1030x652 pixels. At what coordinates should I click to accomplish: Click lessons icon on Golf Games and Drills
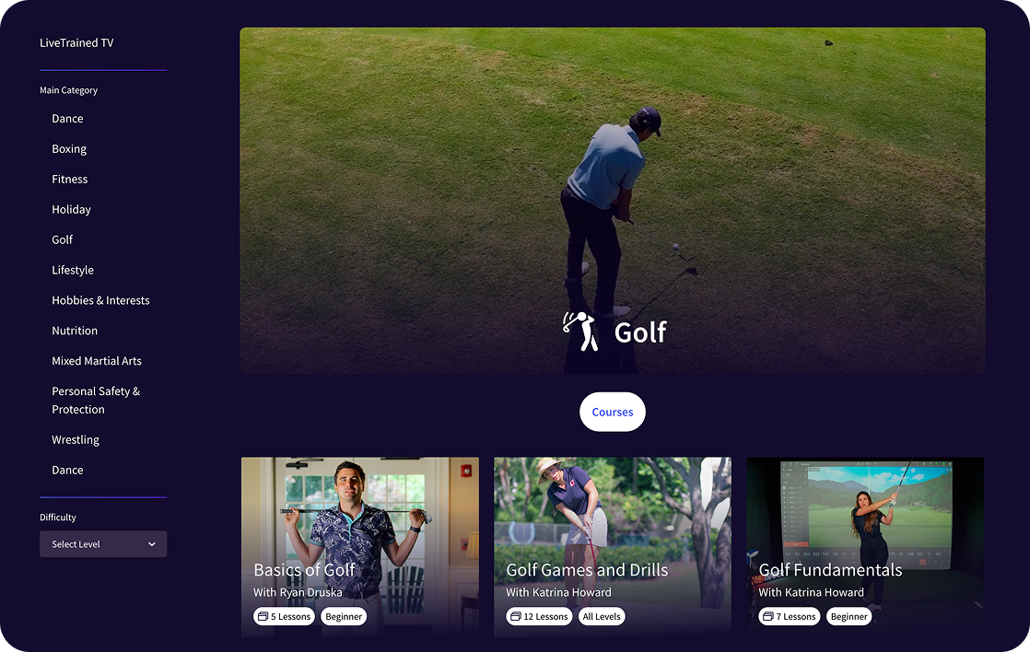[516, 616]
